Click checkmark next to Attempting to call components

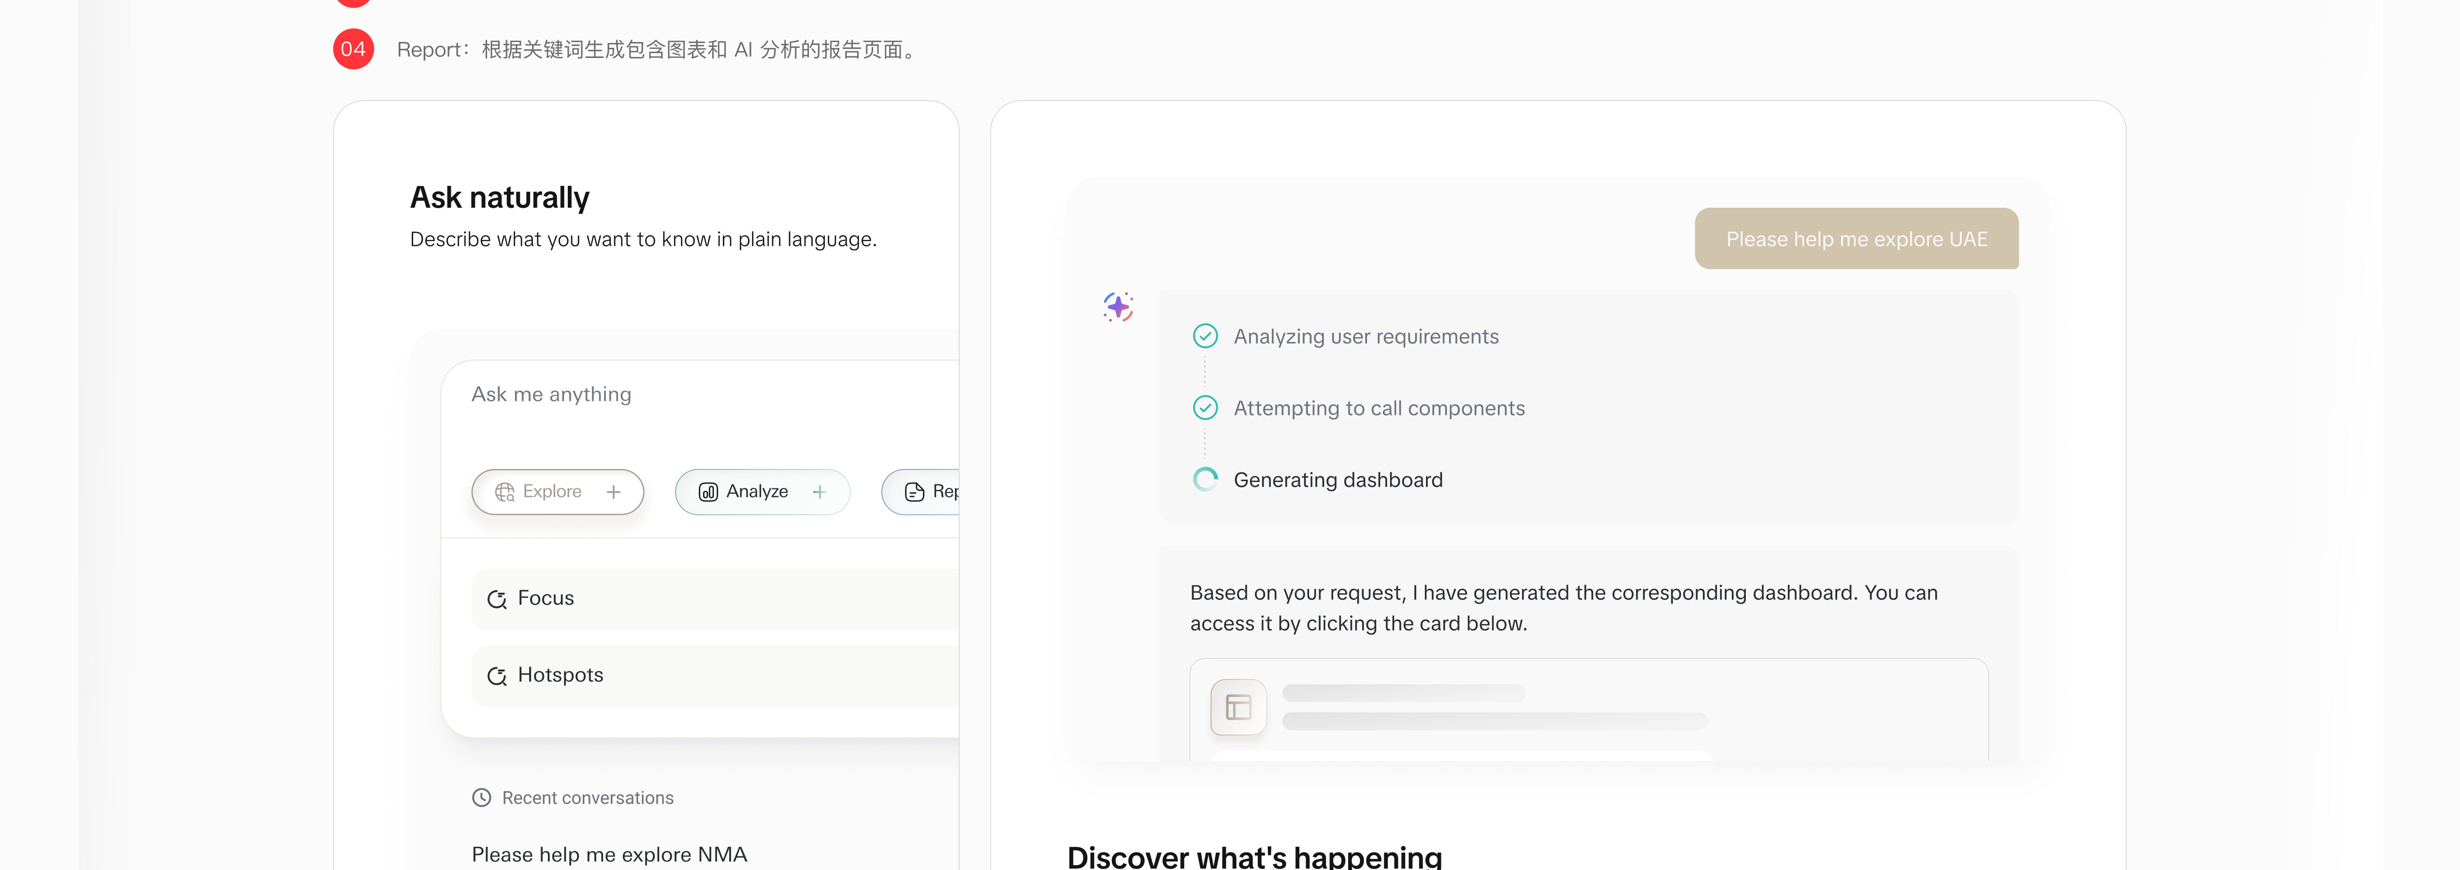(x=1205, y=408)
